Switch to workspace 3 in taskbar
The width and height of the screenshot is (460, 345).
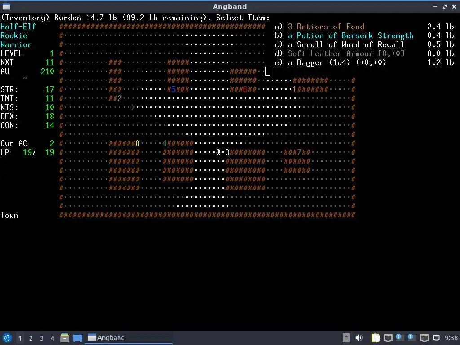pyautogui.click(x=42, y=338)
